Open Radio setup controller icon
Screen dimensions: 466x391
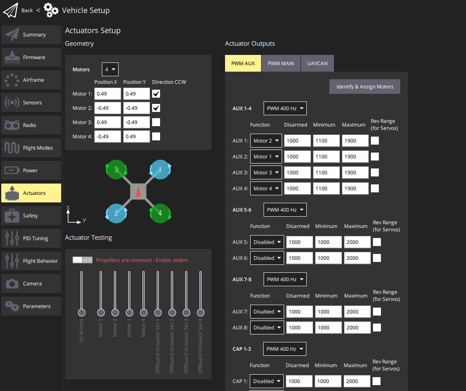[x=12, y=125]
